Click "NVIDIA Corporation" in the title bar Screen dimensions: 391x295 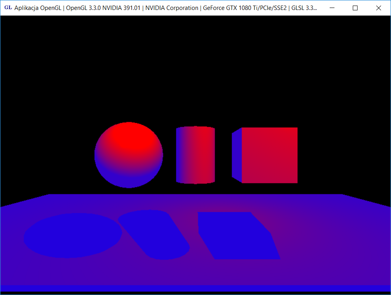coord(172,8)
